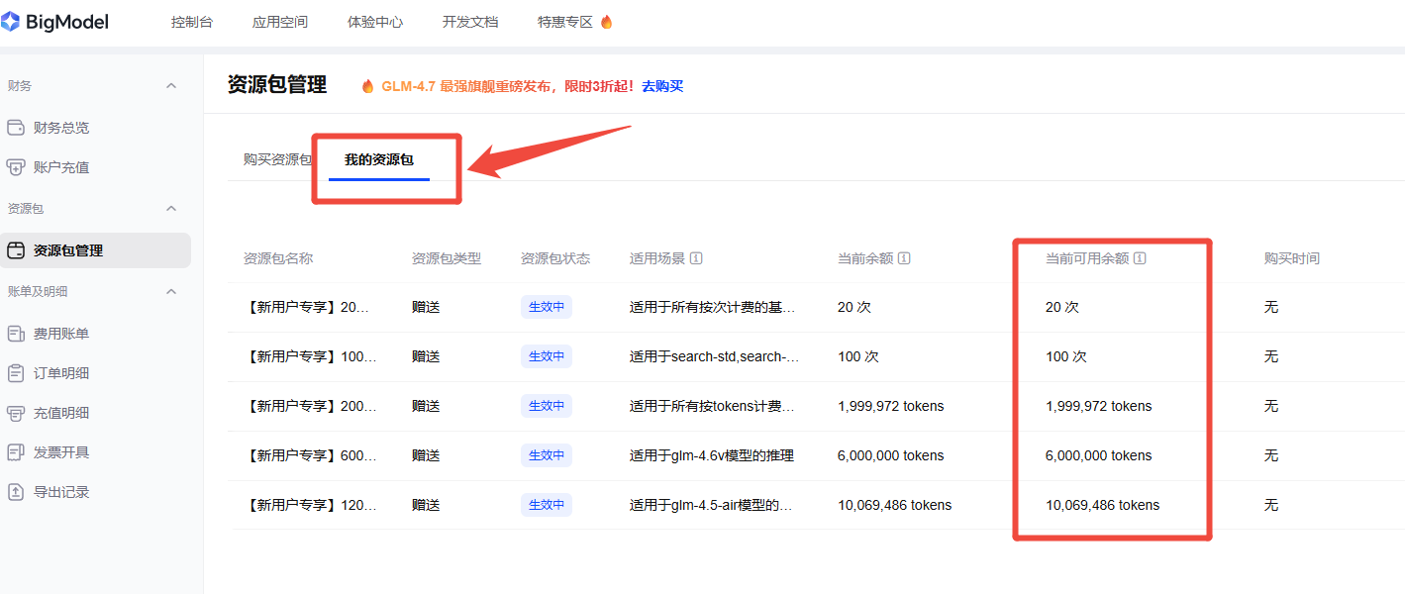Click a 生效中 status badge

coord(546,306)
